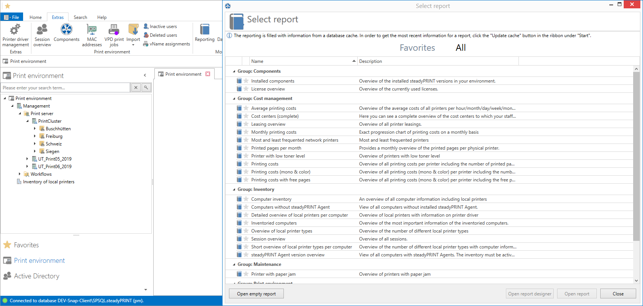This screenshot has width=643, height=306.
Task: Toggle star for Average printing costs
Action: 246,108
